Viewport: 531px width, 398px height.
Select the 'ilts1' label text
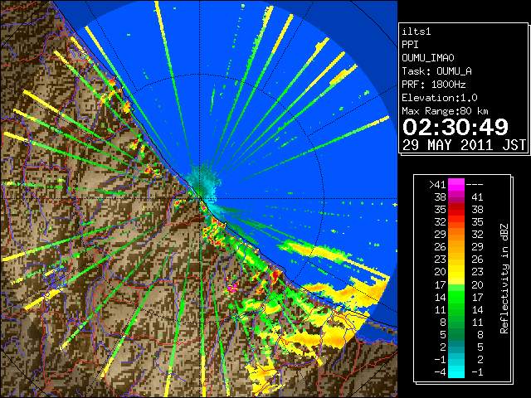click(417, 32)
